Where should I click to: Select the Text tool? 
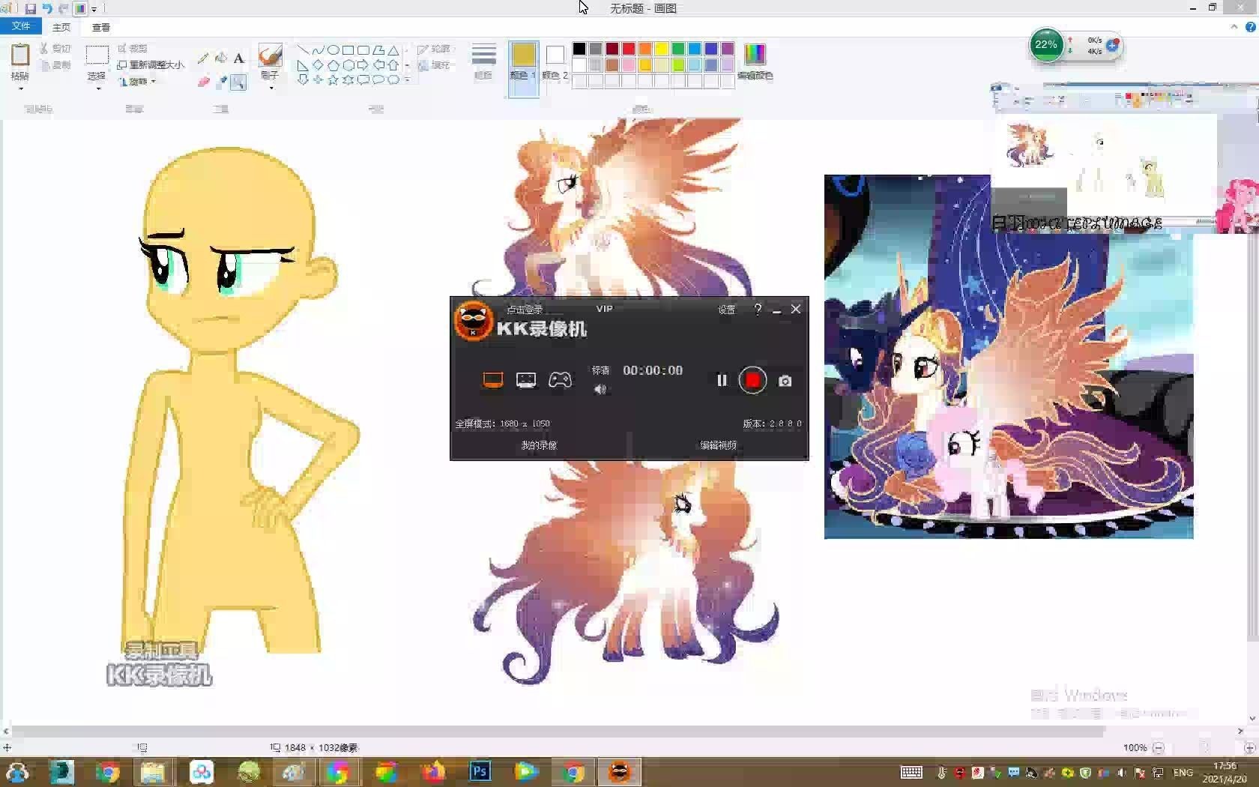point(238,58)
